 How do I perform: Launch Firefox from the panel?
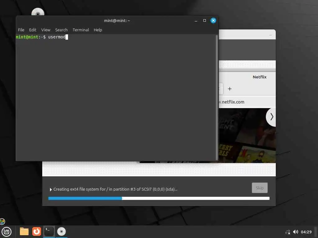(x=37, y=231)
